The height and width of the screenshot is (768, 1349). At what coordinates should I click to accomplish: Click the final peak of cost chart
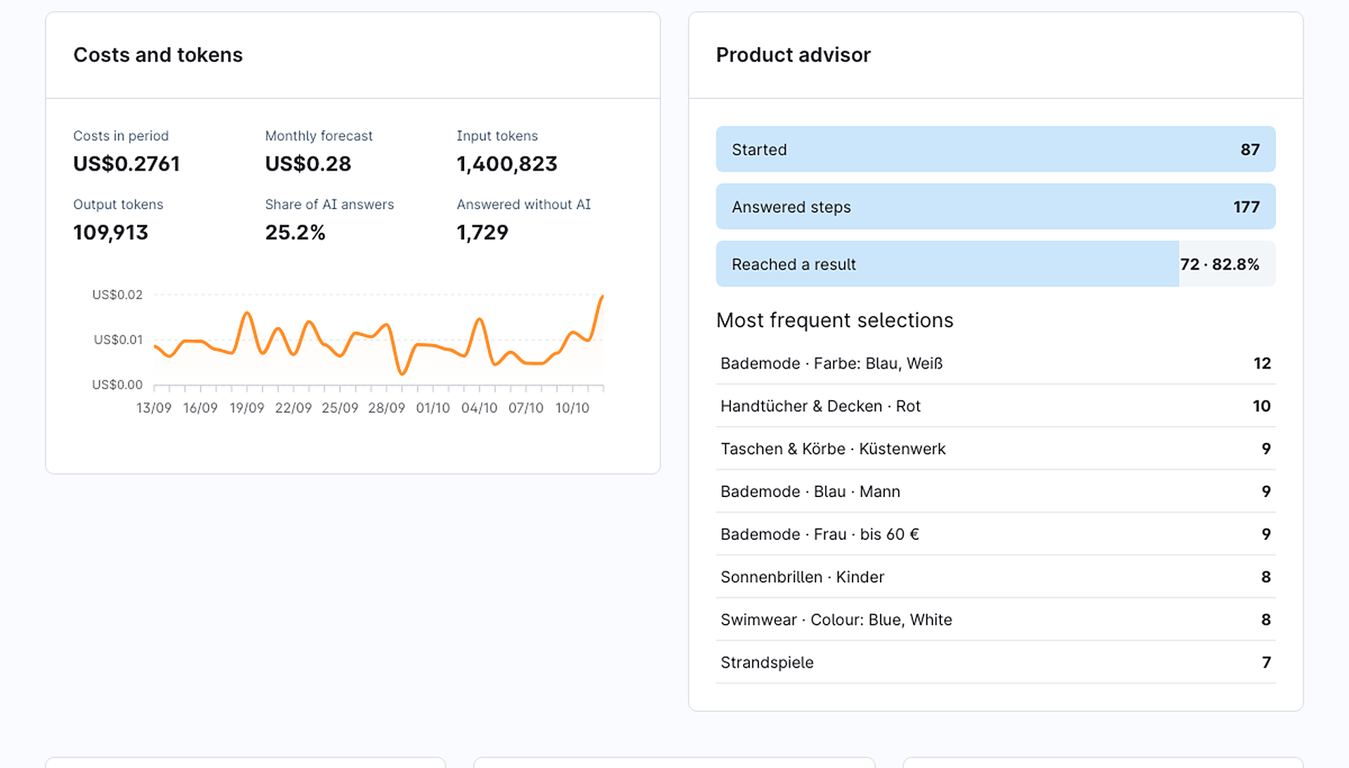coord(602,297)
